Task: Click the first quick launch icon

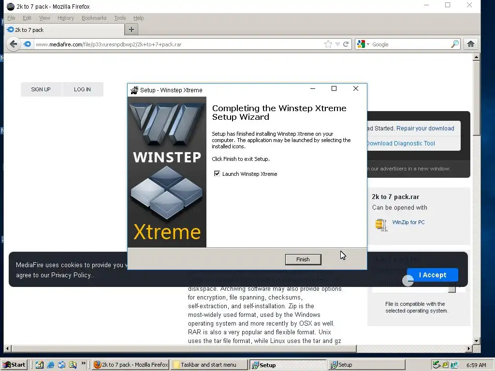Action: (x=40, y=365)
